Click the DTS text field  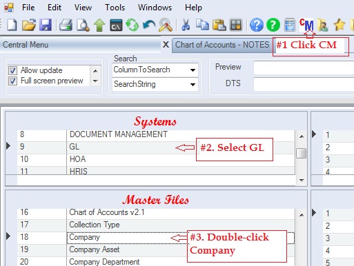(x=304, y=84)
